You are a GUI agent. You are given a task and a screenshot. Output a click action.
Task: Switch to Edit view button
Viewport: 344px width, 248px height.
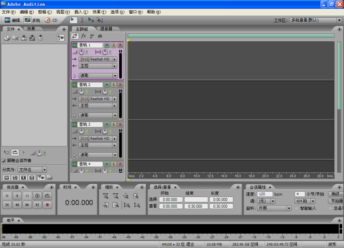click(12, 20)
